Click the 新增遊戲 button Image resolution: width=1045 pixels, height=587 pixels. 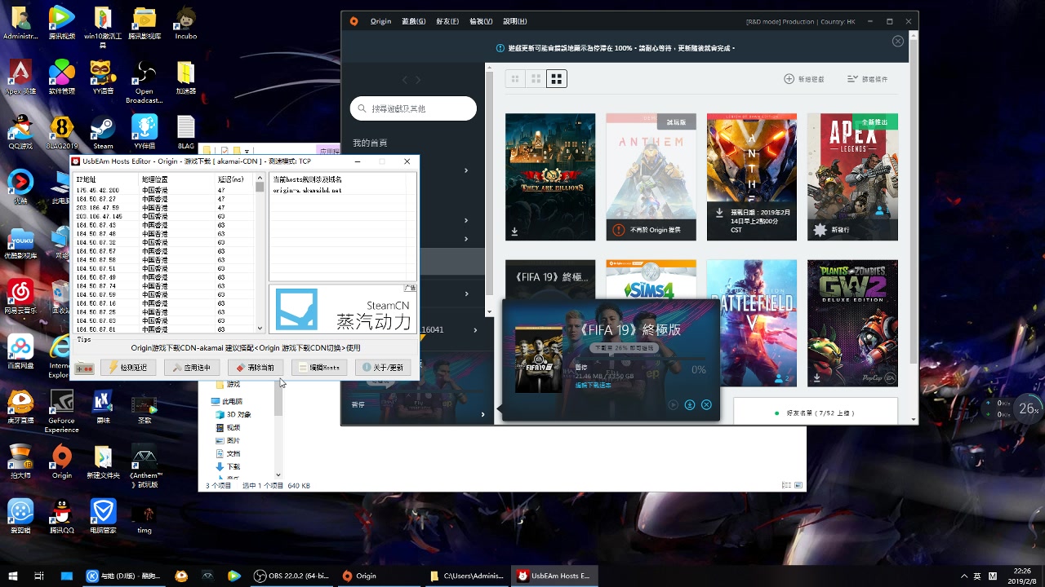(x=804, y=78)
